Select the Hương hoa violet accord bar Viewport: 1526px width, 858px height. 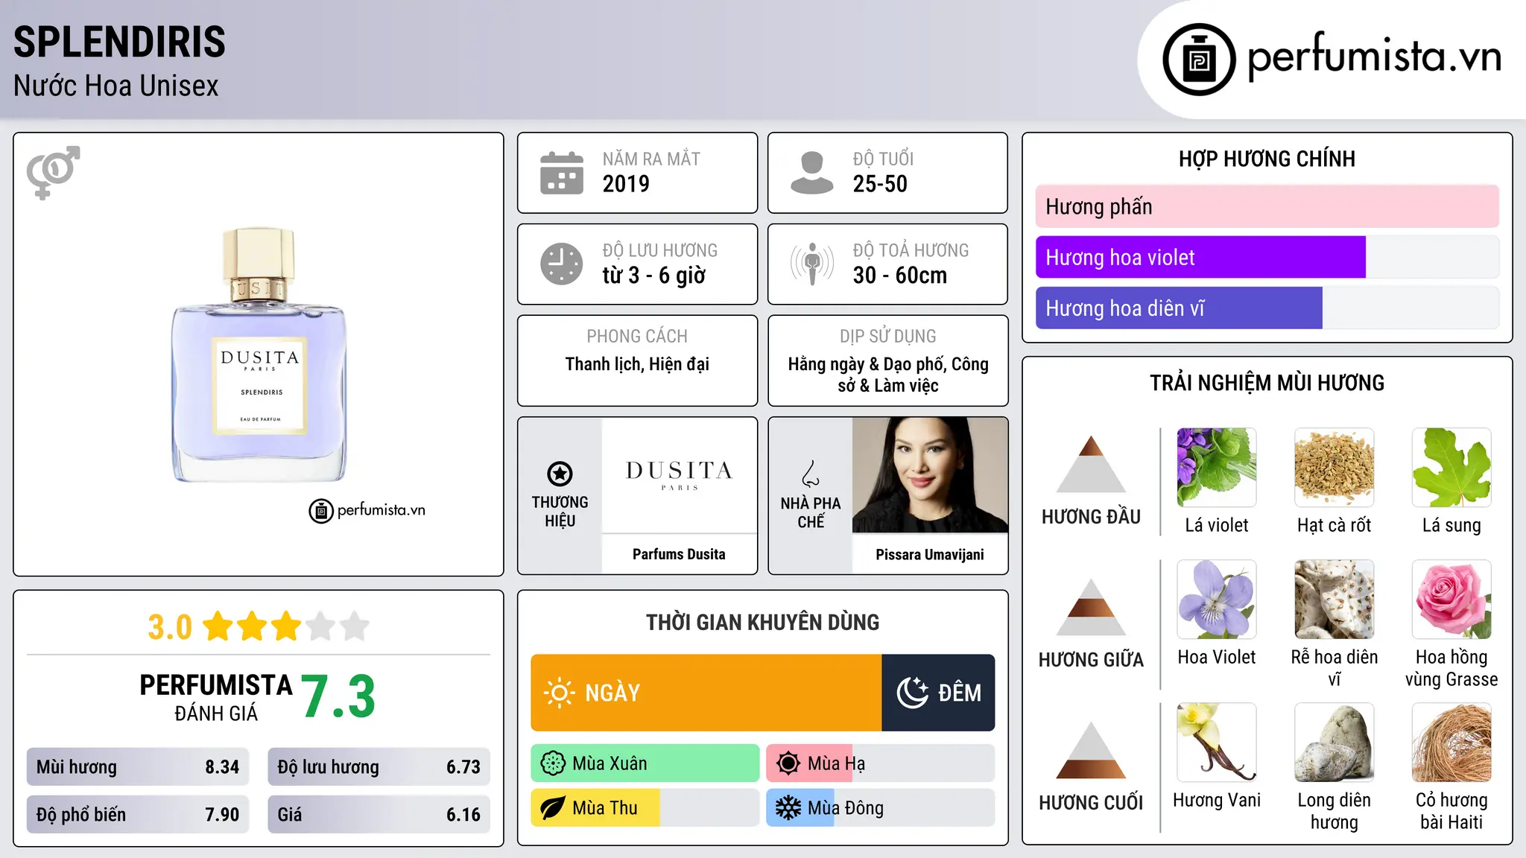click(x=1267, y=257)
